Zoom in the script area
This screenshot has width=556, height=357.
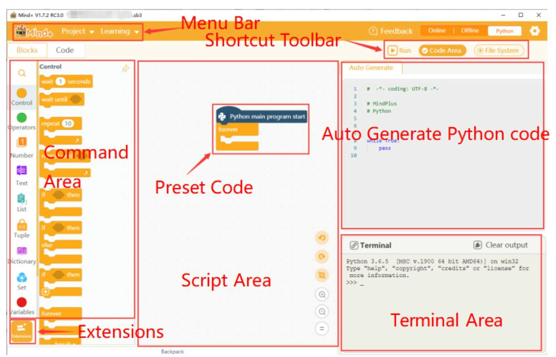(322, 294)
